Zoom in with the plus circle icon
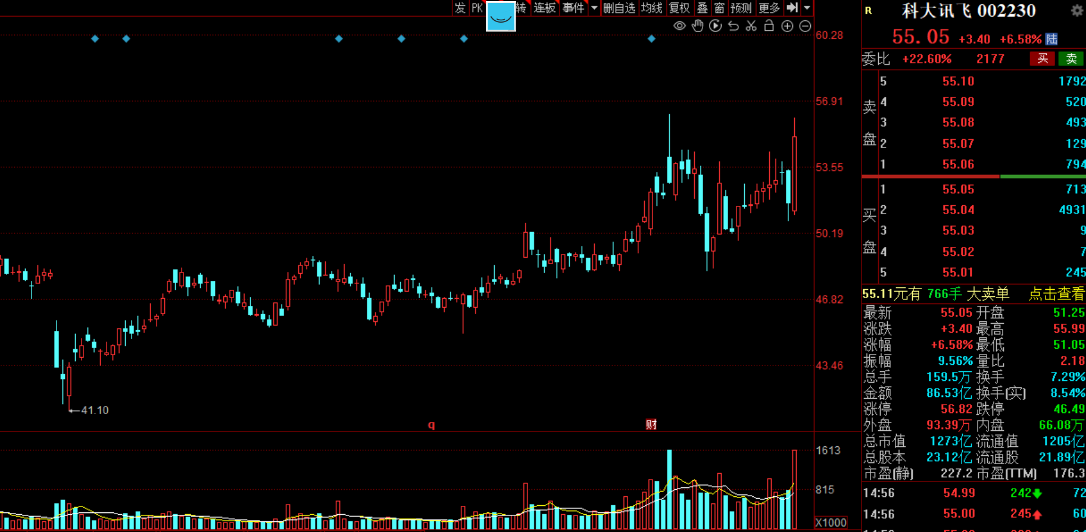 (x=787, y=26)
